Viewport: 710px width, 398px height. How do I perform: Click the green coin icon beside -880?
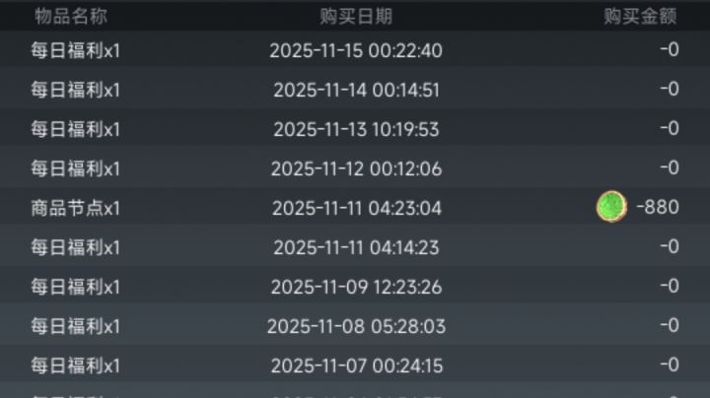point(611,207)
